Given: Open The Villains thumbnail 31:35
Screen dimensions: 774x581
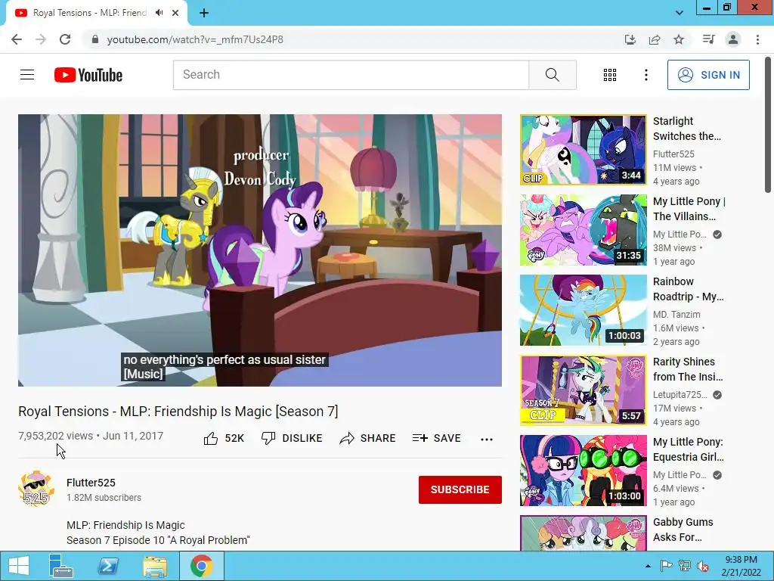Looking at the screenshot, I should (583, 230).
